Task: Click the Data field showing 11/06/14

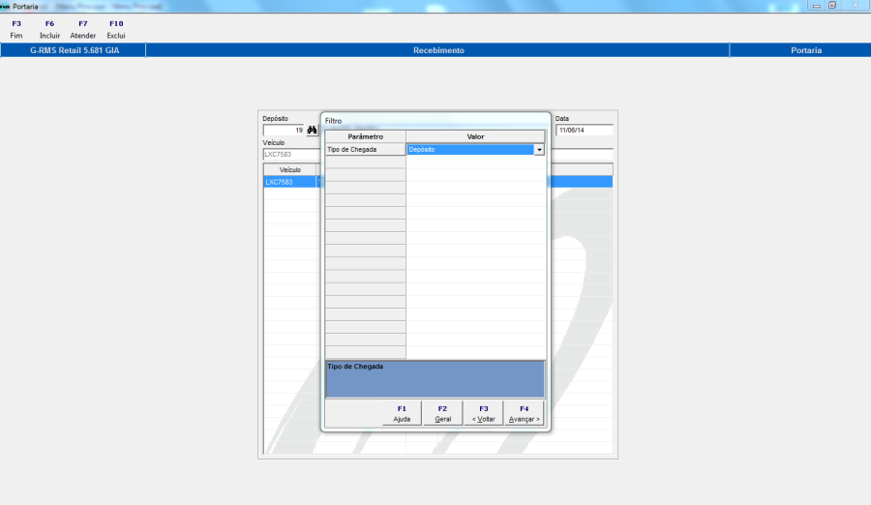Action: [585, 130]
